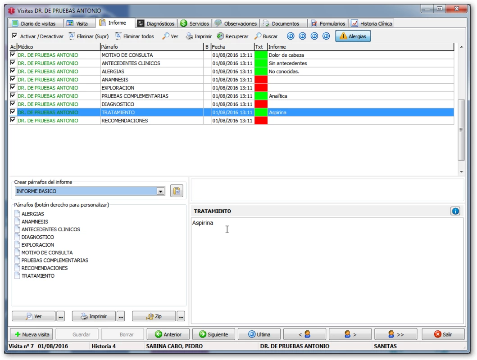Switch to the Documentos tab

[283, 23]
